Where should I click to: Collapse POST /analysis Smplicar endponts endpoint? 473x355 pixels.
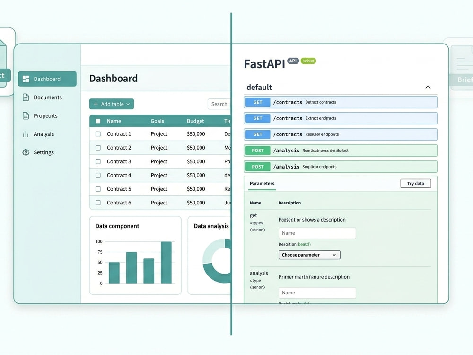pos(340,167)
